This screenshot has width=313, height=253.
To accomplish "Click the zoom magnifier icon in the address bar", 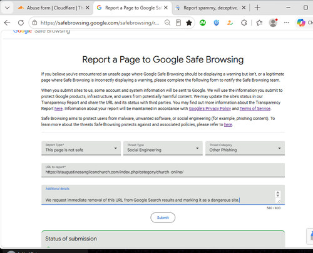I will point(167,22).
